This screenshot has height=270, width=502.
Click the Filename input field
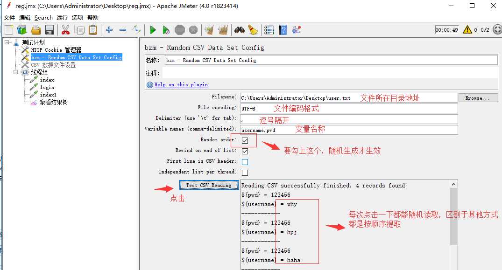[x=349, y=98]
